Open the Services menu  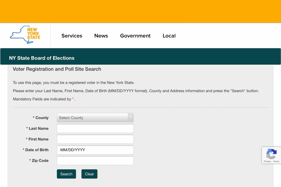coord(72,36)
